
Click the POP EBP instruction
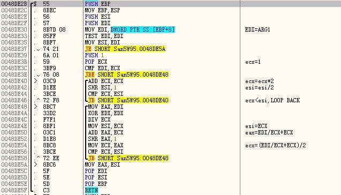(x=96, y=184)
